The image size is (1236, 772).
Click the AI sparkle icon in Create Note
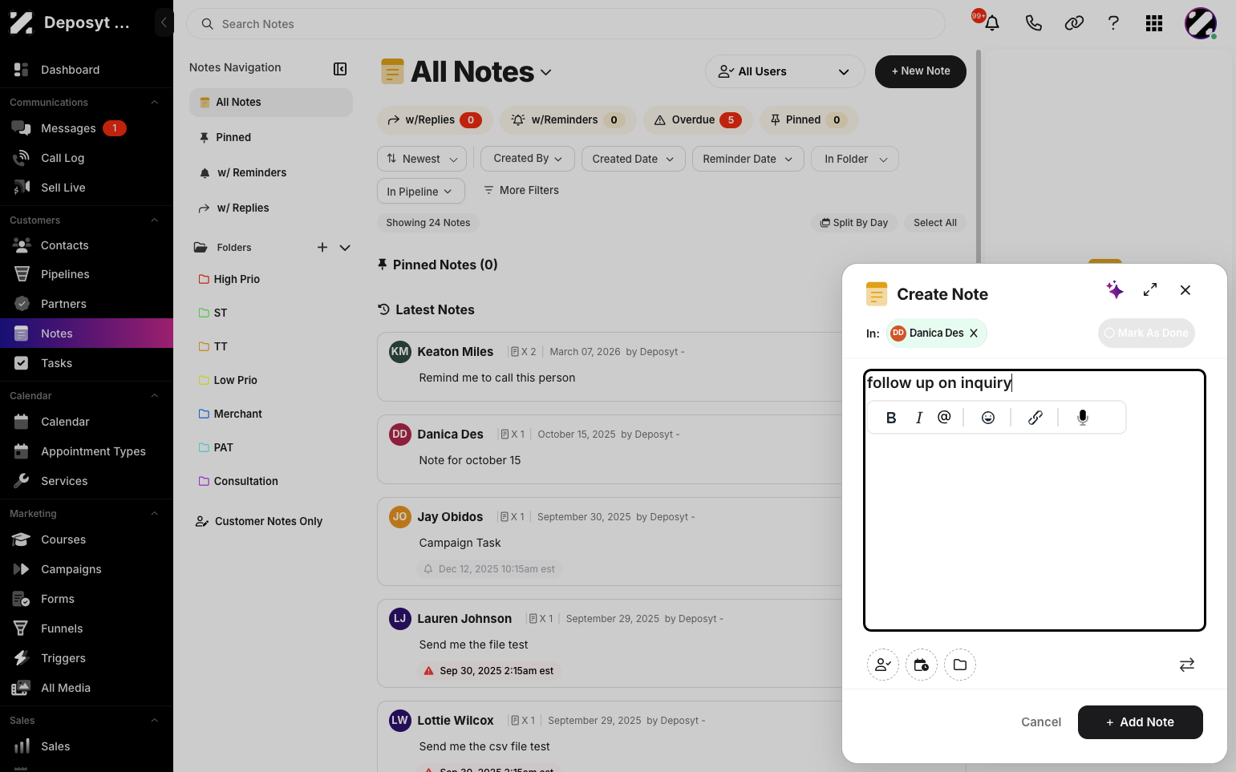(x=1115, y=289)
